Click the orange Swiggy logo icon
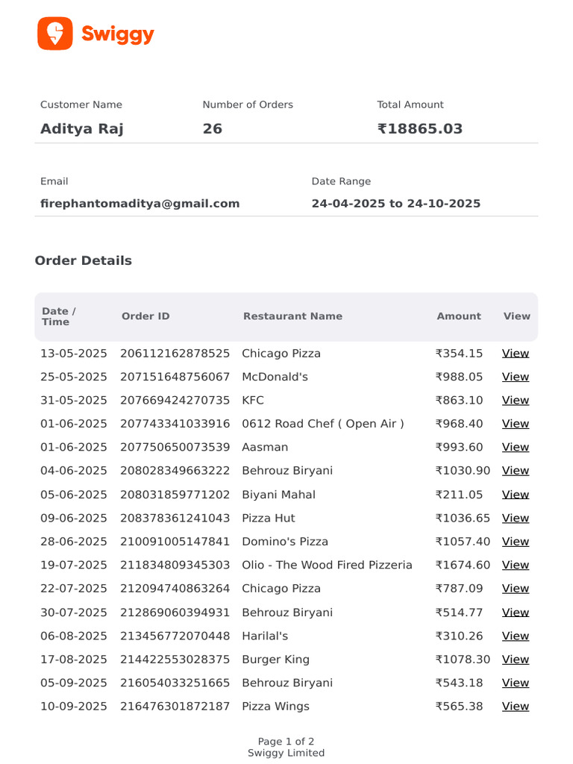 [55, 34]
